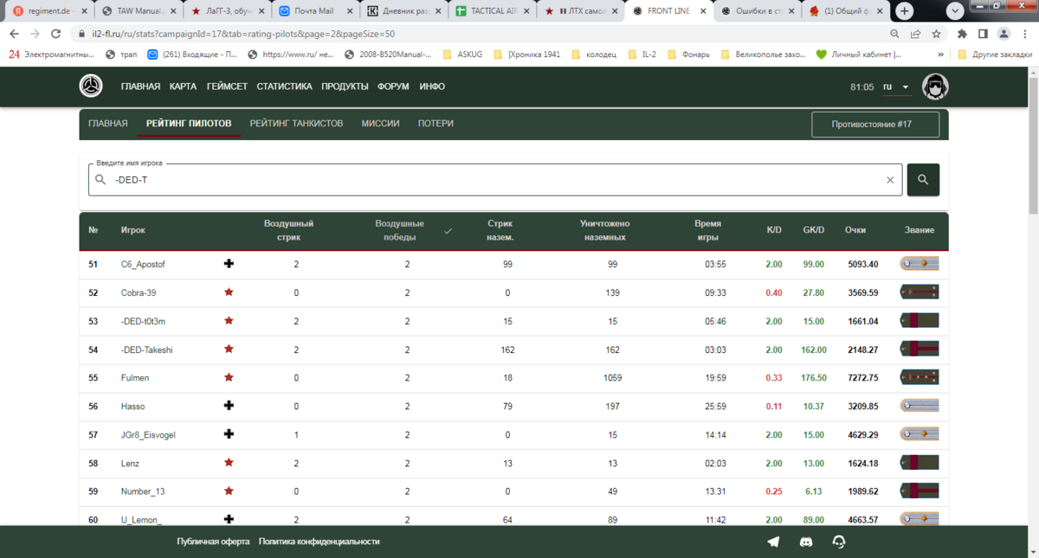Open the Discord link in footer
Image resolution: width=1039 pixels, height=558 pixels.
pos(806,542)
